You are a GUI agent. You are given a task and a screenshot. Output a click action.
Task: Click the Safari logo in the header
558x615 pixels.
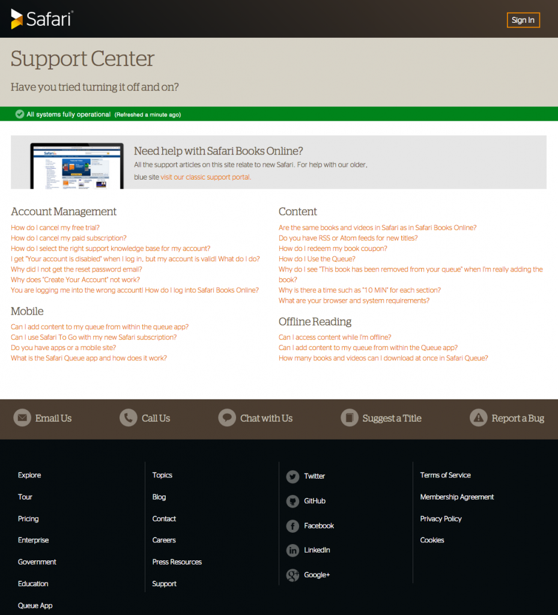42,19
